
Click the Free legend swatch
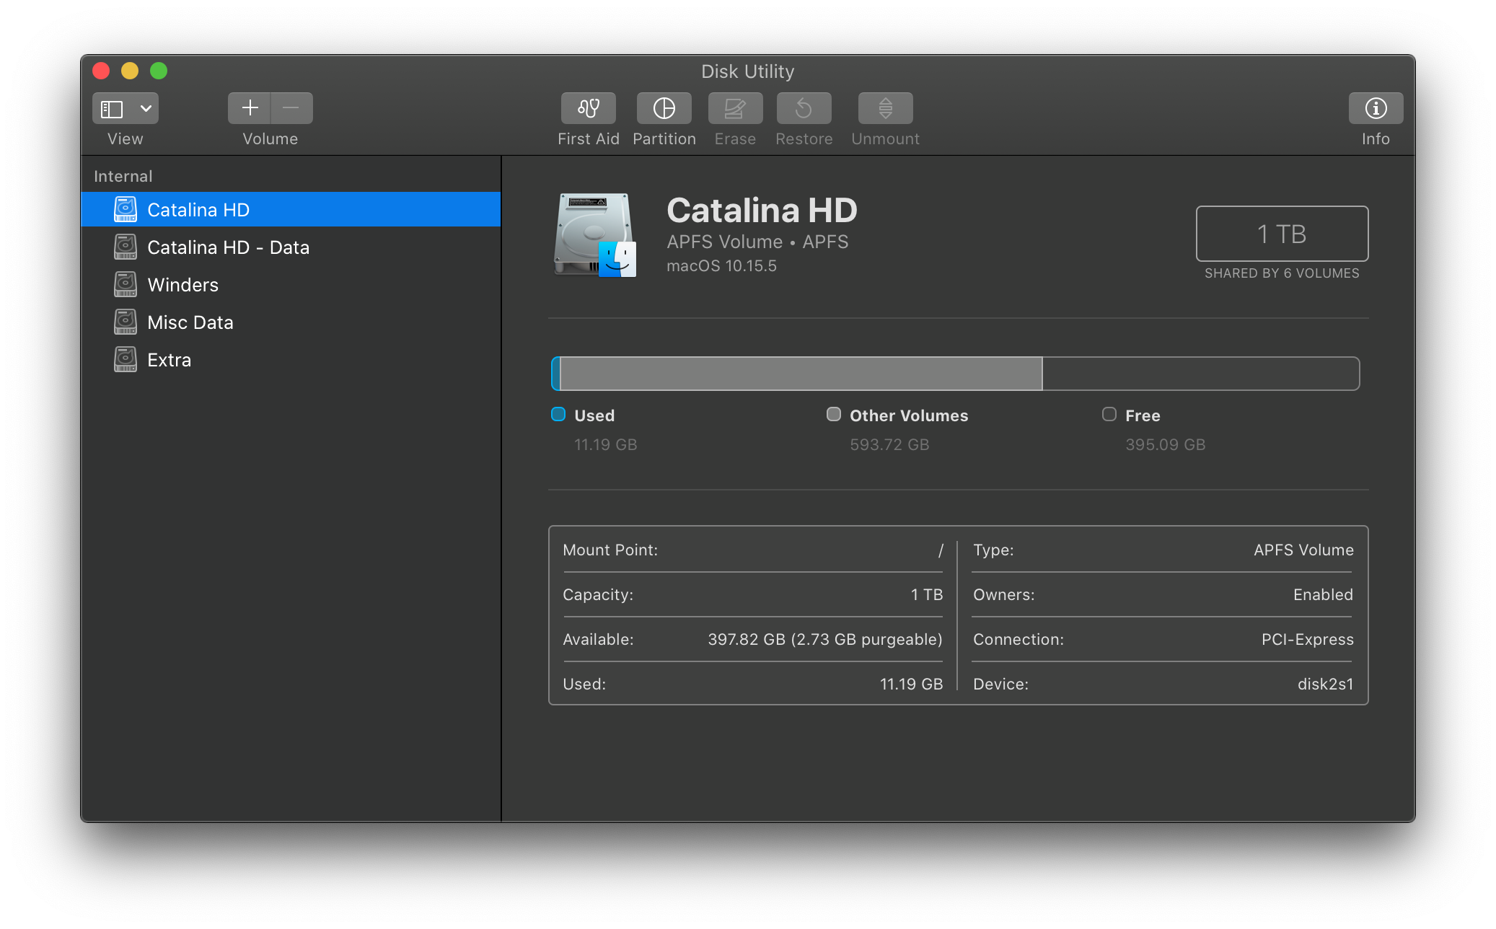coord(1109,414)
